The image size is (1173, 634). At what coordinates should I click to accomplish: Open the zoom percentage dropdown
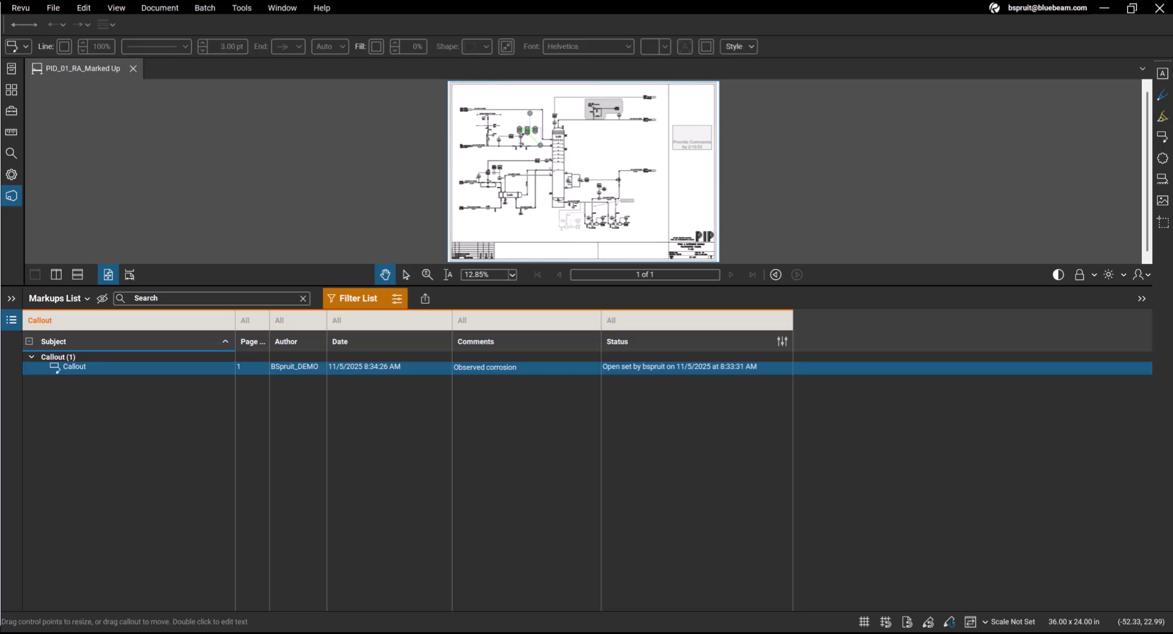click(512, 275)
